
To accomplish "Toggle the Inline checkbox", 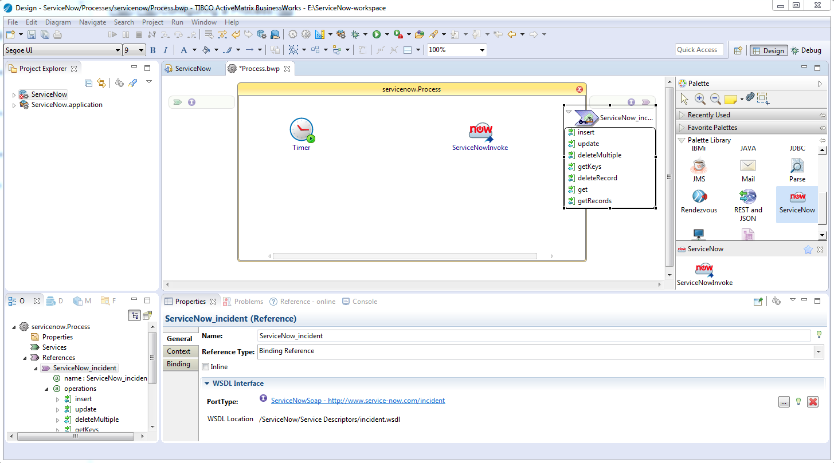I will 205,367.
